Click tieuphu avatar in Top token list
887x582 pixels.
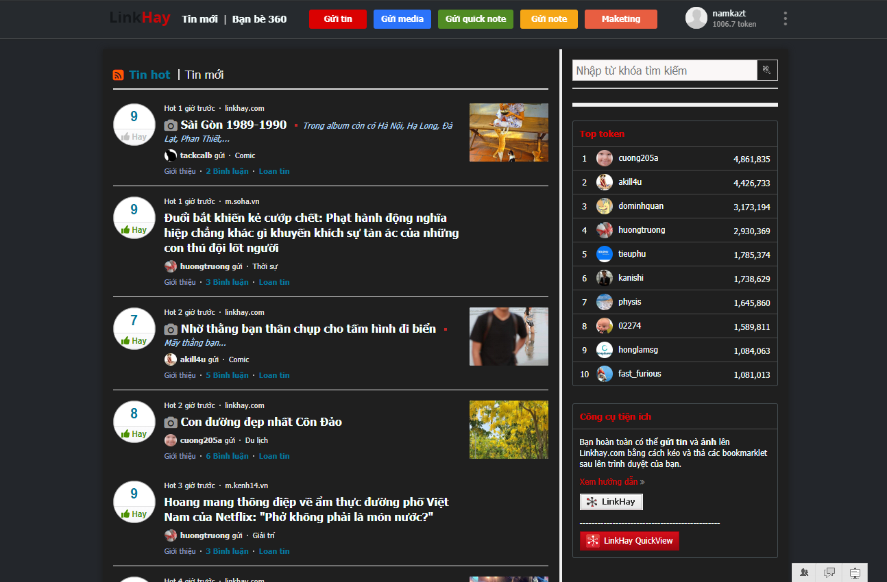605,254
